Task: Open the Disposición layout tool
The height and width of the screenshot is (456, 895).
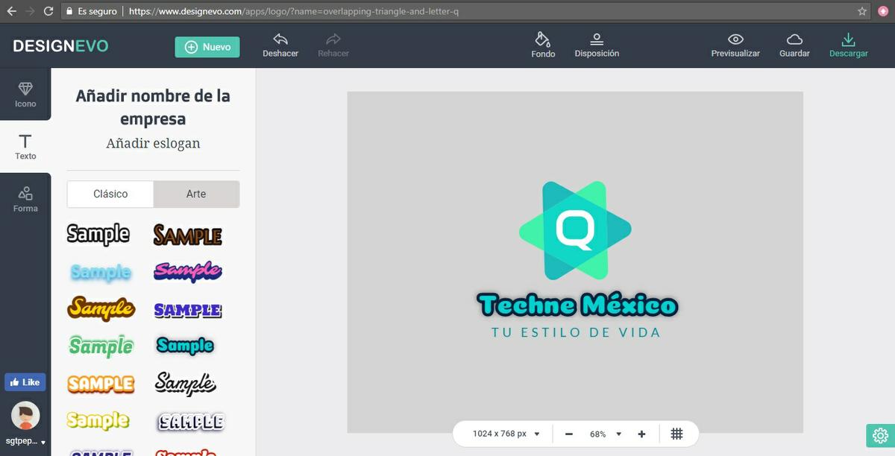Action: coord(597,39)
